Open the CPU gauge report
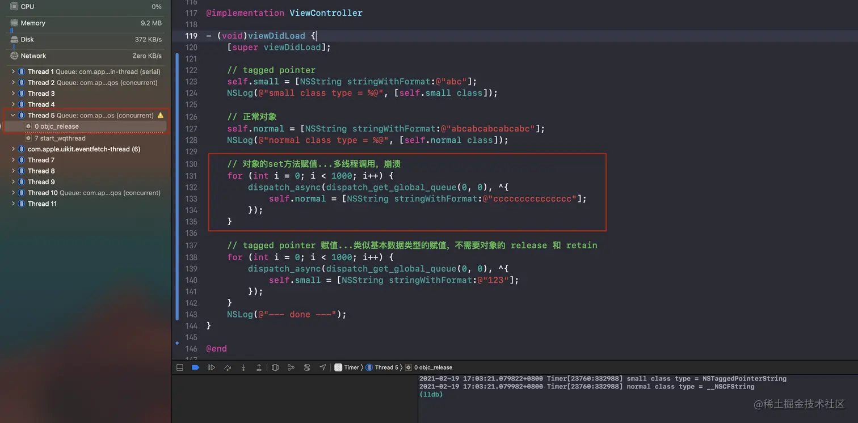This screenshot has width=858, height=423. [86, 7]
